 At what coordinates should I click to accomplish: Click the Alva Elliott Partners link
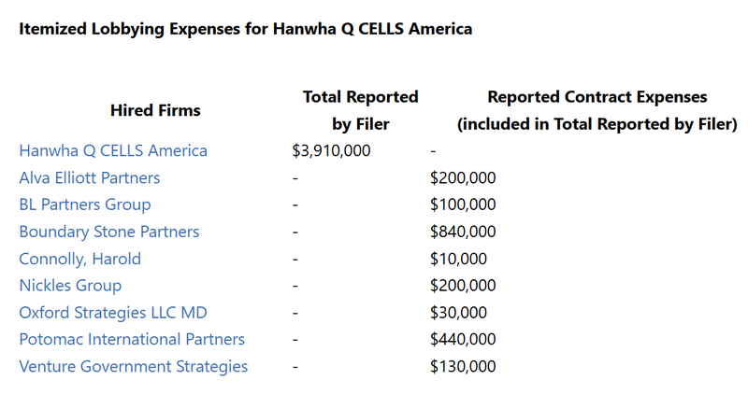90,177
